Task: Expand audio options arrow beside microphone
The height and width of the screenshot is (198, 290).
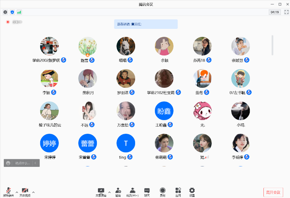Action: [17, 192]
